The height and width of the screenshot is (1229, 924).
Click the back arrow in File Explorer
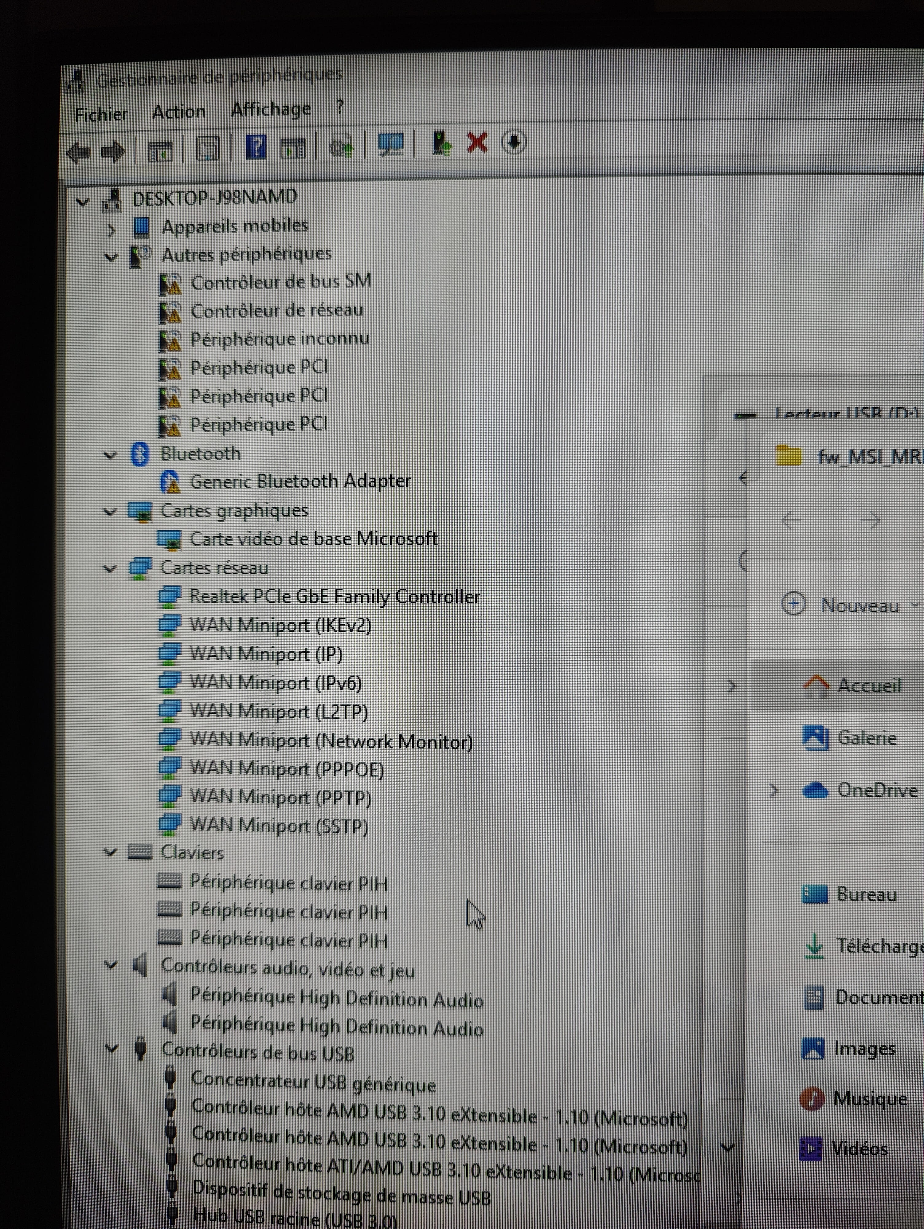pos(791,521)
